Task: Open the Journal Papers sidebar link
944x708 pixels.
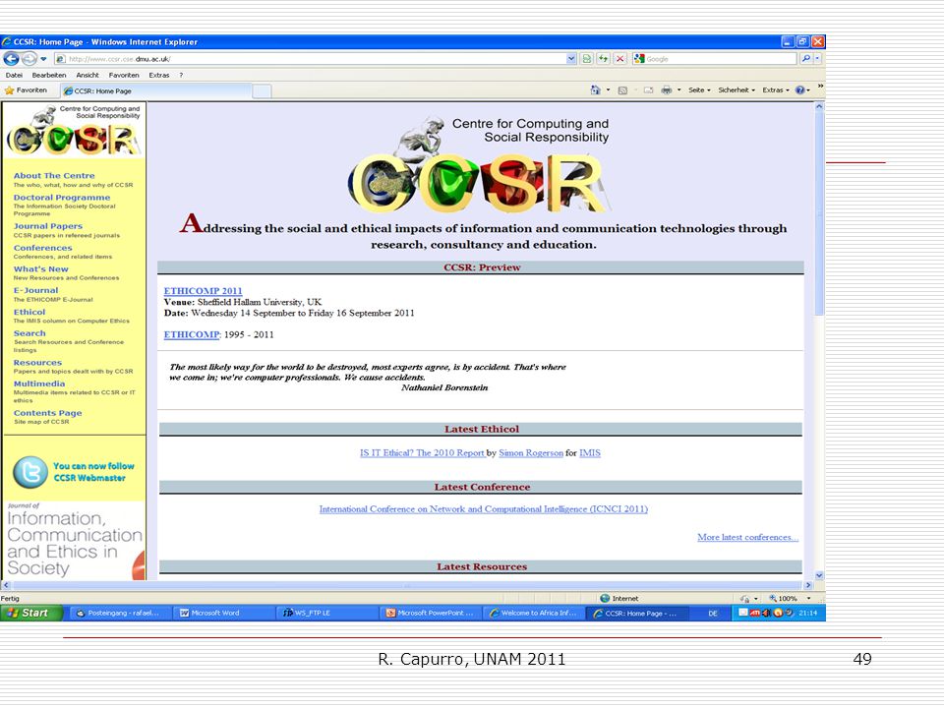Action: coord(48,226)
